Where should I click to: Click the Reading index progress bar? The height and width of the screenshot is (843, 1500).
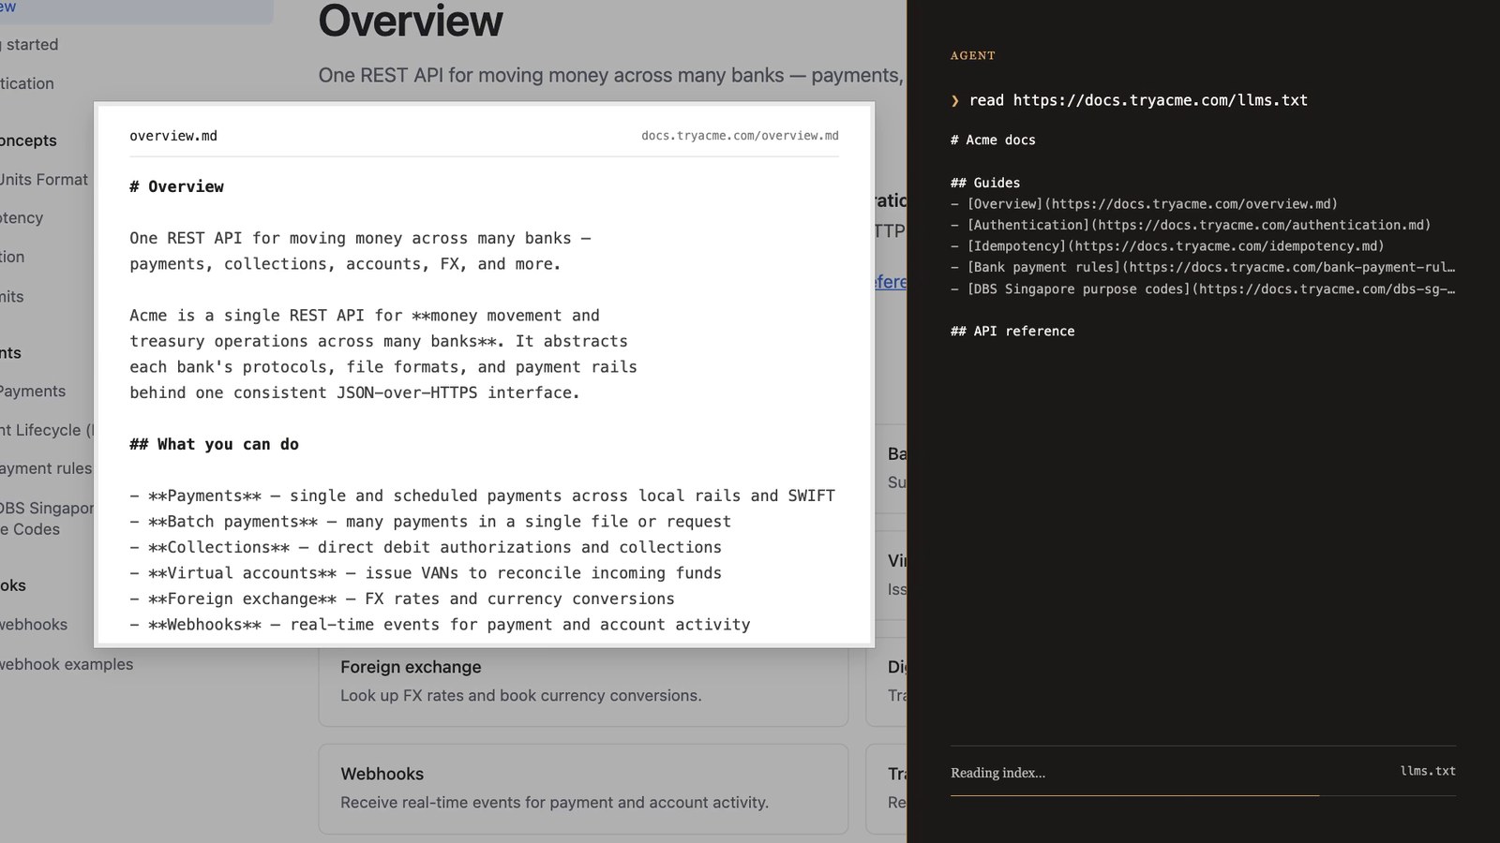[1203, 795]
